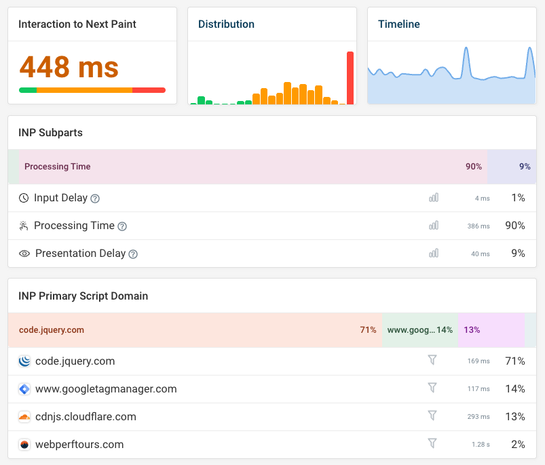Image resolution: width=545 pixels, height=465 pixels.
Task: Click the Presentation Delay help icon
Action: click(133, 254)
